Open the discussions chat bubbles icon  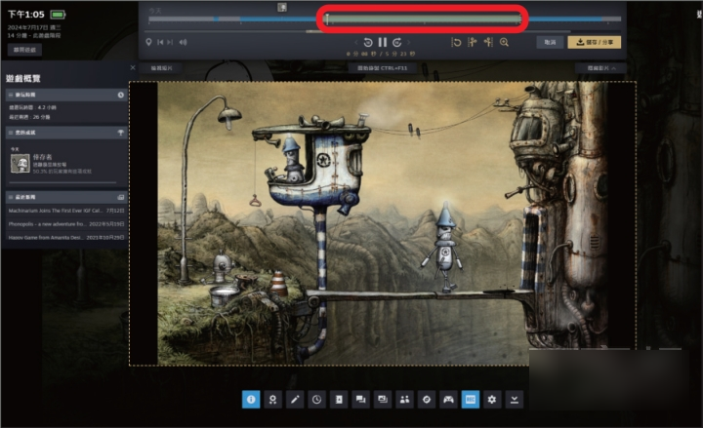point(360,400)
